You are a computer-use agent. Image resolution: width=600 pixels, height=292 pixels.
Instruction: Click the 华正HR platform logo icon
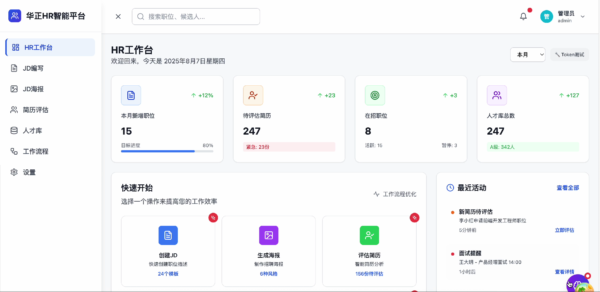click(15, 16)
